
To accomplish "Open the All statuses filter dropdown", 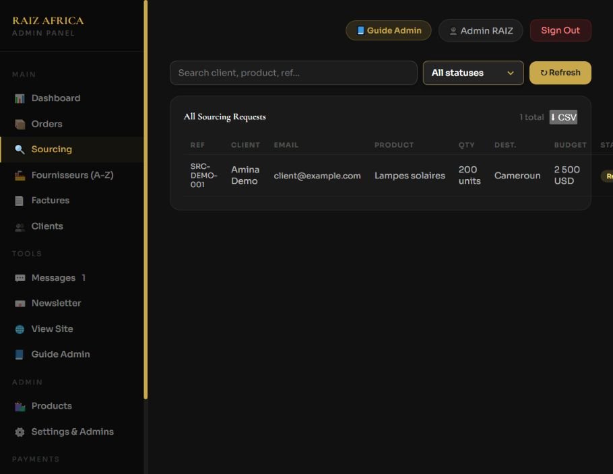I will click(473, 73).
